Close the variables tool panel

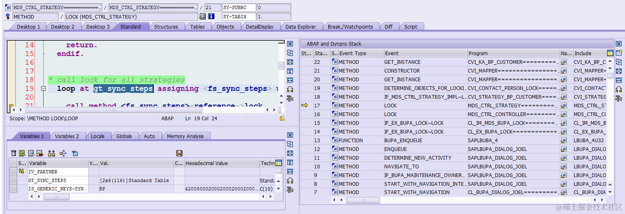(290, 135)
